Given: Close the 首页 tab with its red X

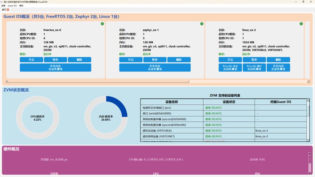Looking at the screenshot, I should 8,10.
